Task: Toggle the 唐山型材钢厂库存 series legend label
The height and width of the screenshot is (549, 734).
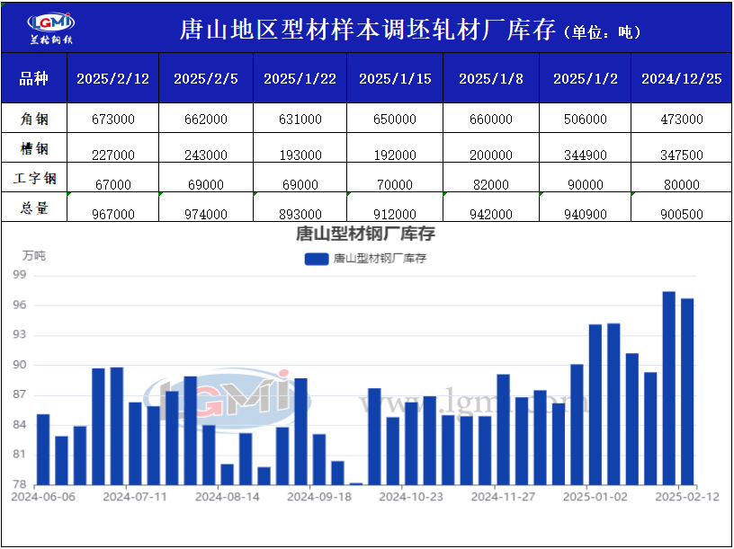Action: coord(379,259)
